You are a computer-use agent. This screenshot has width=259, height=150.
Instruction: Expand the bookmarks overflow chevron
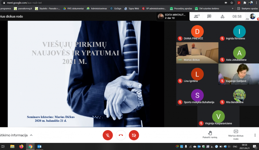pos(233,8)
